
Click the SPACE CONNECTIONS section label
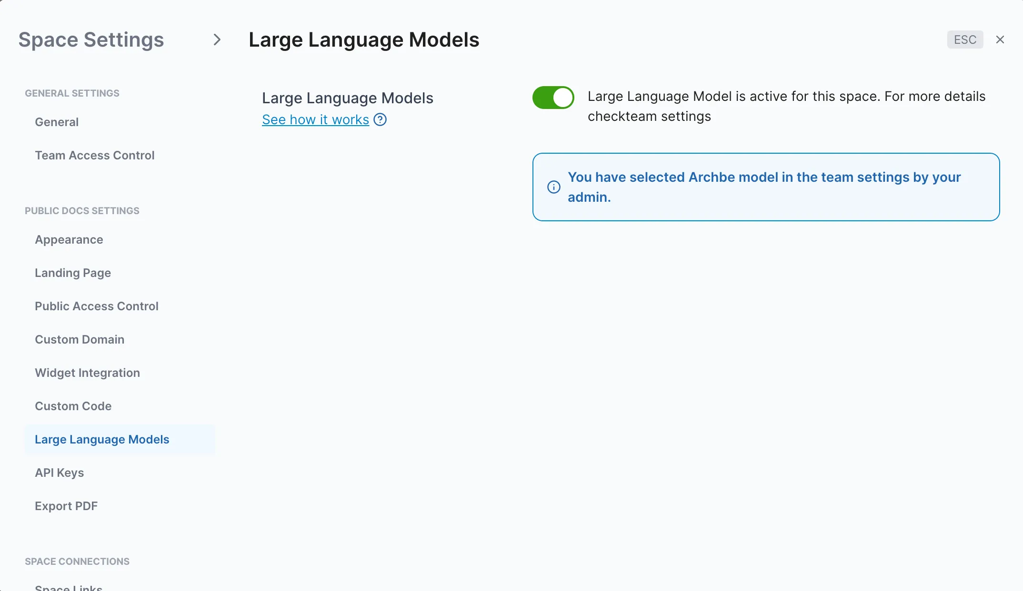pos(77,561)
